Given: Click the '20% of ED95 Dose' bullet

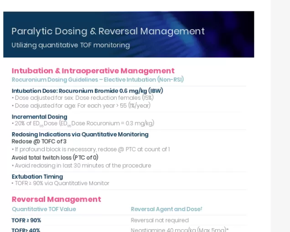Looking at the screenshot, I should (83, 124).
